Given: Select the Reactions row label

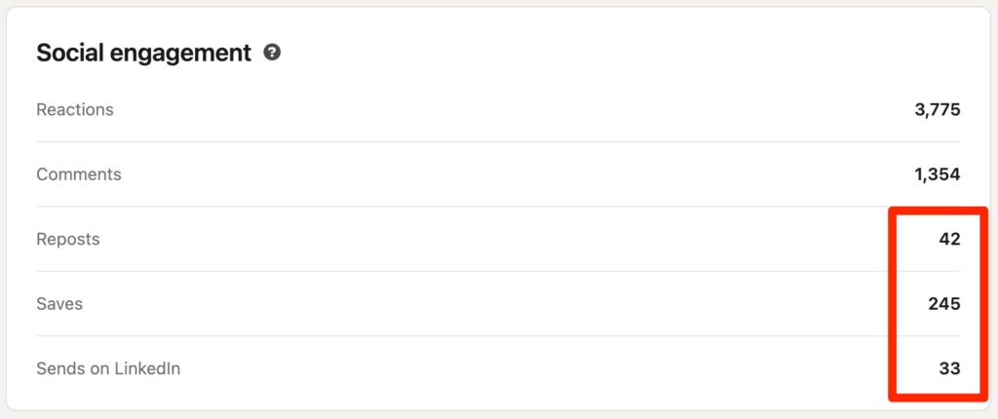Looking at the screenshot, I should (75, 110).
